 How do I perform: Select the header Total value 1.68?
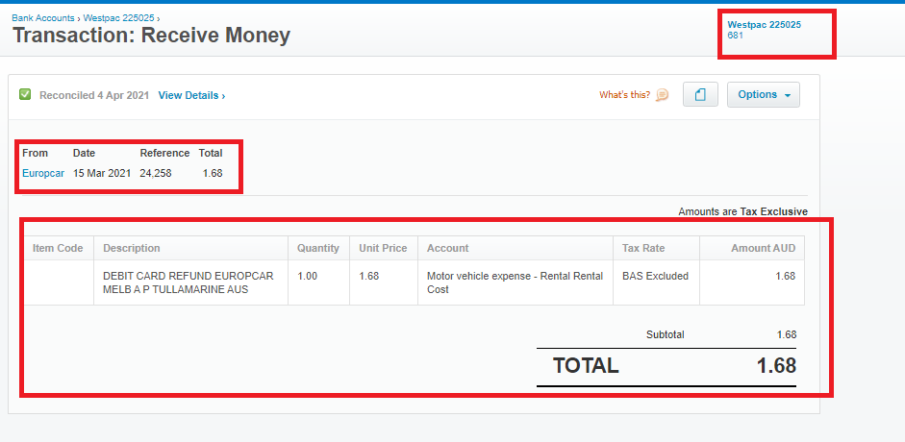(x=213, y=173)
